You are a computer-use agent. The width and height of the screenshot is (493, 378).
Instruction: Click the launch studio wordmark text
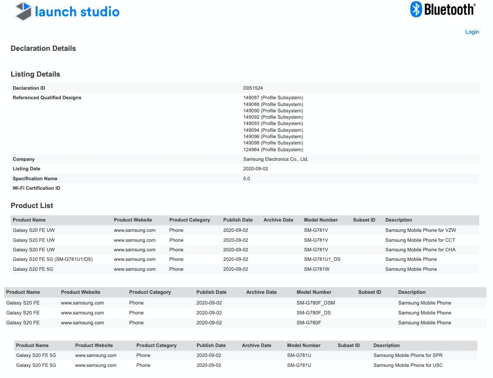tap(77, 12)
